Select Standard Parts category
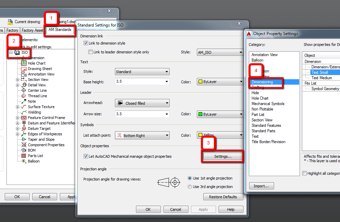Viewport: 340px width, 222px height. point(263,131)
